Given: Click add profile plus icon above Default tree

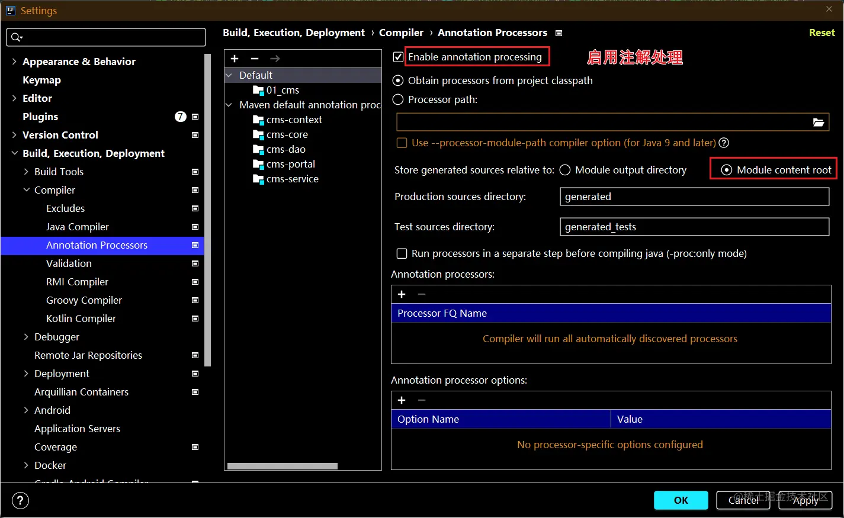Looking at the screenshot, I should tap(235, 59).
